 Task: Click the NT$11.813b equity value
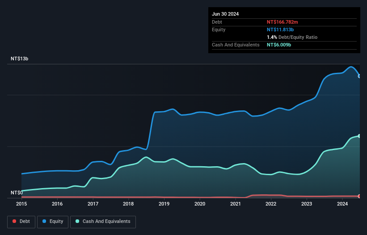click(x=280, y=29)
